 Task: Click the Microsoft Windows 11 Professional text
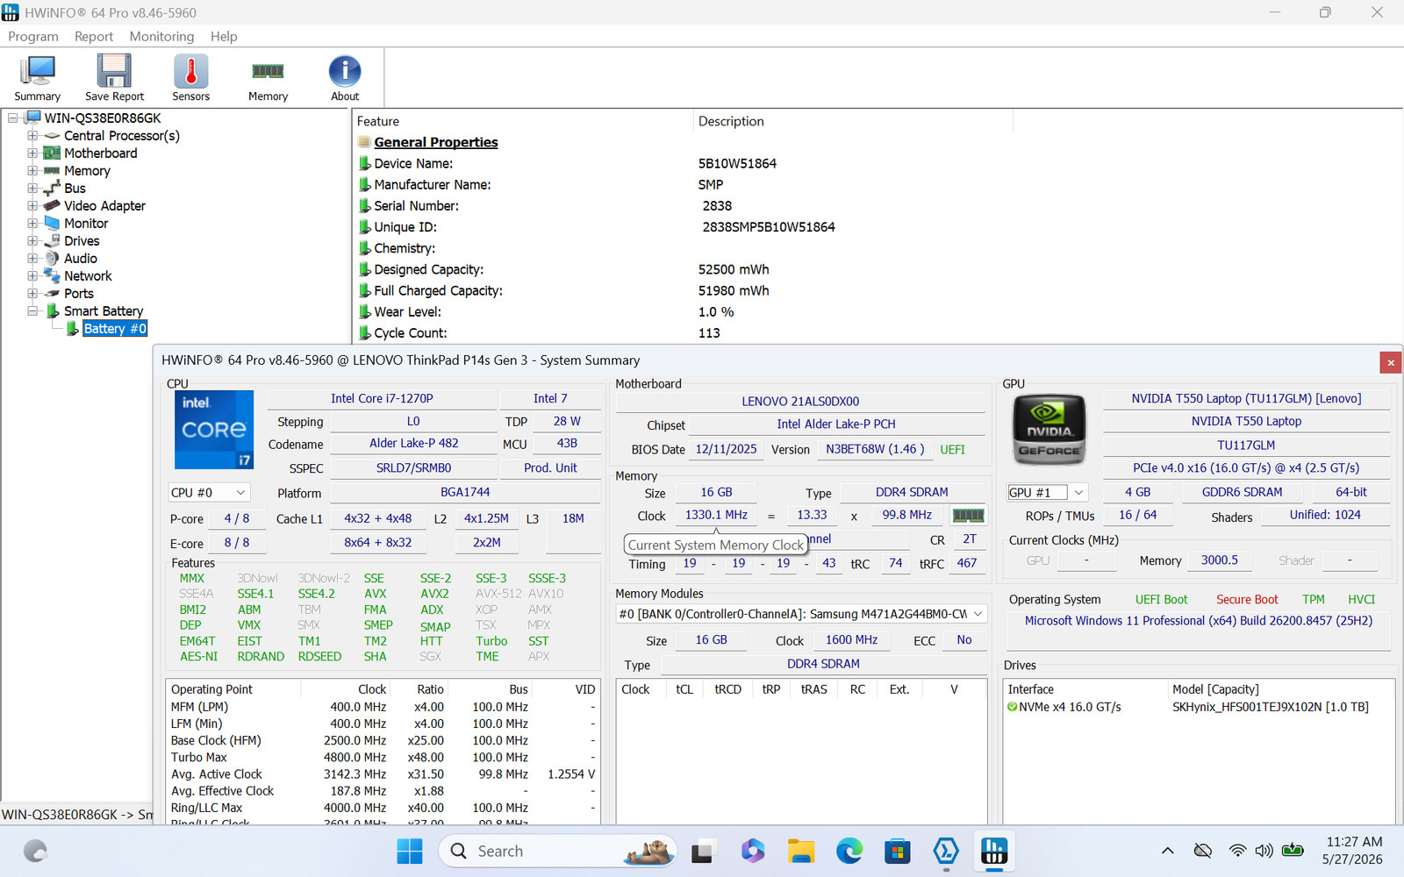tap(1199, 621)
